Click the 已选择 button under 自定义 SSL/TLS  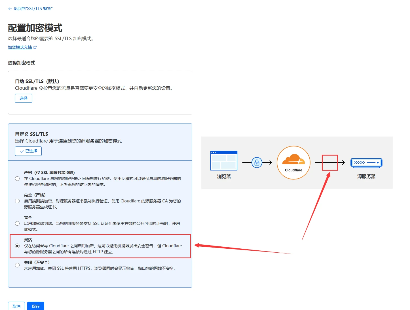(28, 151)
